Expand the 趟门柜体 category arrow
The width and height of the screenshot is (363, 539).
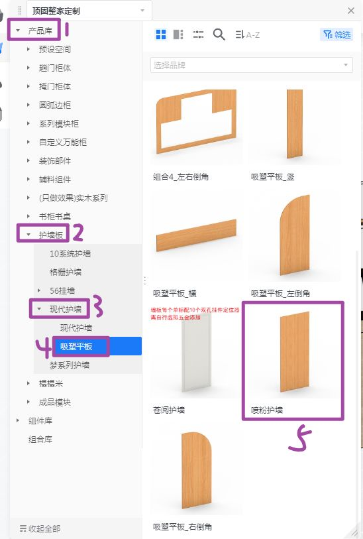28,68
